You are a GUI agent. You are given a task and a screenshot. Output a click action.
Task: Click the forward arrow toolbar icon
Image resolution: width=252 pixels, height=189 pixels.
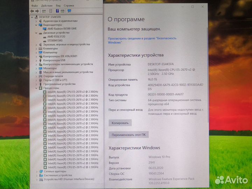click(x=37, y=11)
